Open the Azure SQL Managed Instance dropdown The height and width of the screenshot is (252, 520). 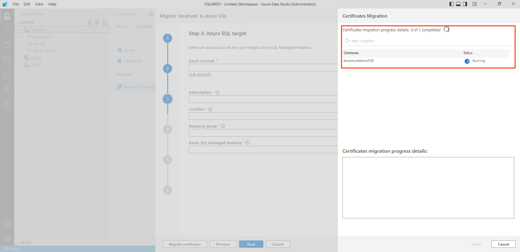(263, 150)
